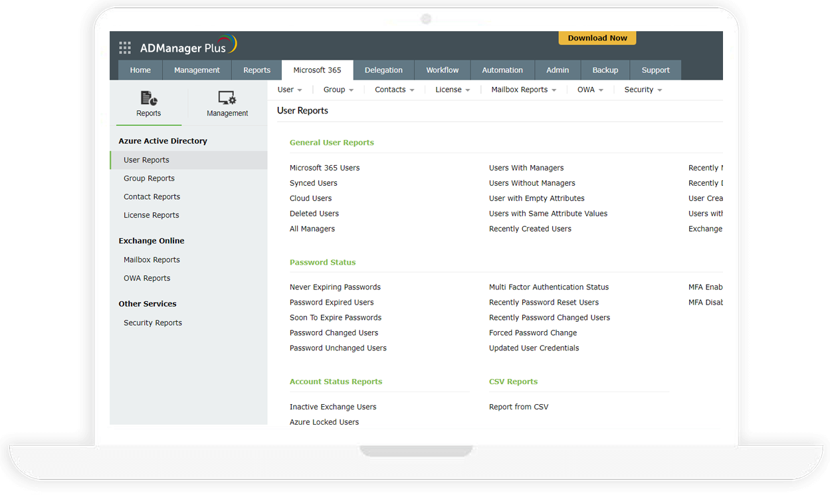Open the Users With Managers report
This screenshot has width=830, height=495.
click(x=526, y=168)
